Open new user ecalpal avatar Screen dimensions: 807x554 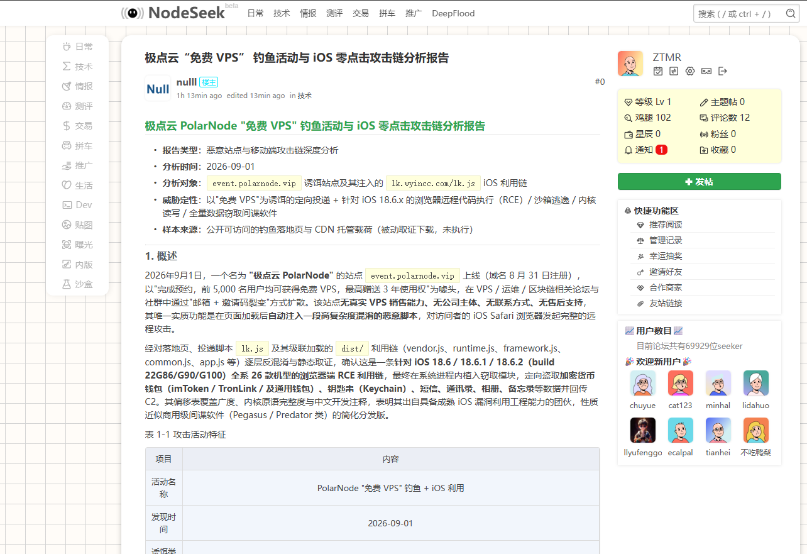coord(680,430)
